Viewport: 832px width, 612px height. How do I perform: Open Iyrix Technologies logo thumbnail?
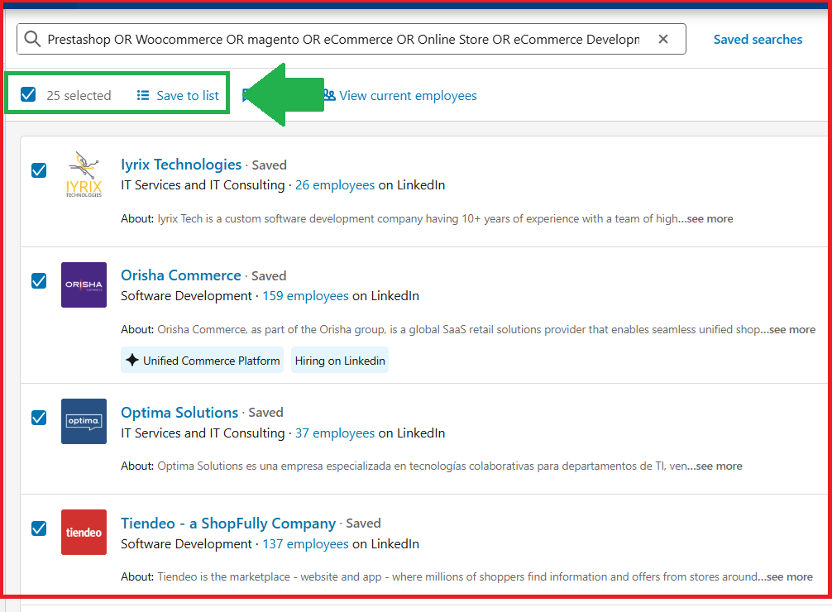click(84, 175)
